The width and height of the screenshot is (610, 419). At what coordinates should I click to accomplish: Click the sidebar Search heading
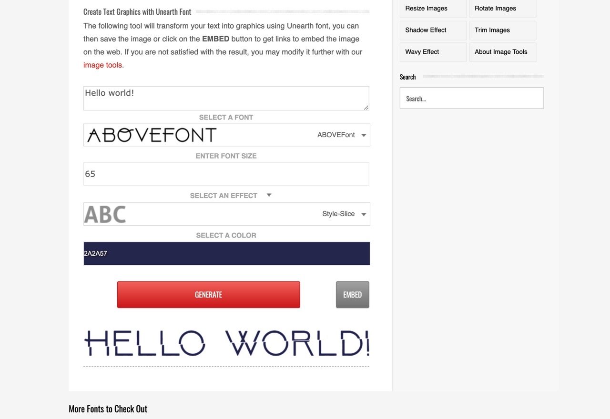click(407, 77)
